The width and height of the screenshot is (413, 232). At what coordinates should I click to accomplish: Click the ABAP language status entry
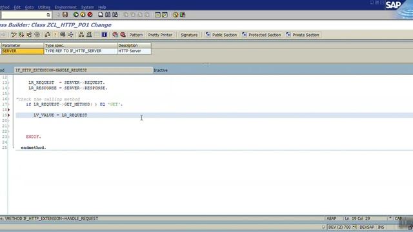click(x=331, y=218)
